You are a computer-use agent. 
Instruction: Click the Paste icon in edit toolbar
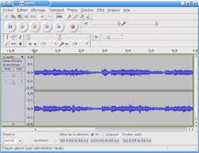20,17
